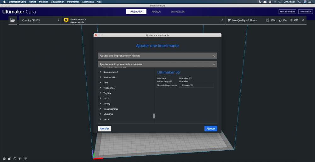Open the Modifier menu
The image size is (315, 162).
tap(43, 2)
